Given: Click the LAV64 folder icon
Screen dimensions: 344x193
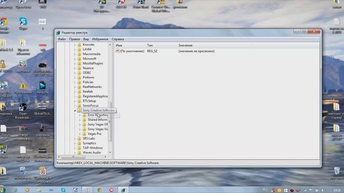Looking at the screenshot, I should point(80,49).
